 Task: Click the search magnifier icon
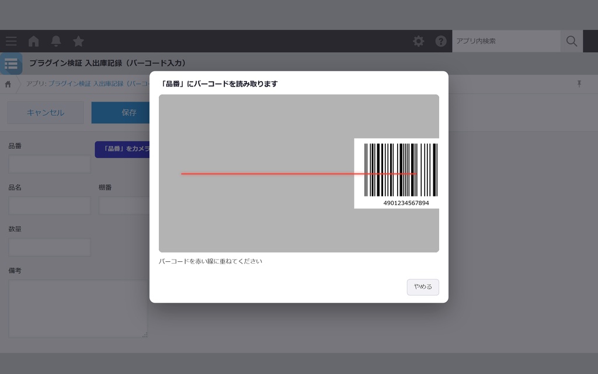click(572, 41)
